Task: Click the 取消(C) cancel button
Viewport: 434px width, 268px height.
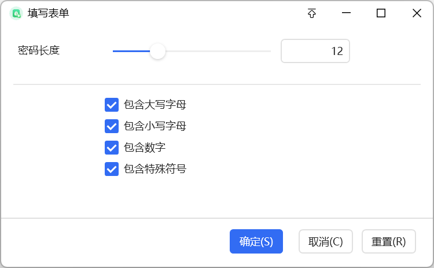Action: [325, 241]
